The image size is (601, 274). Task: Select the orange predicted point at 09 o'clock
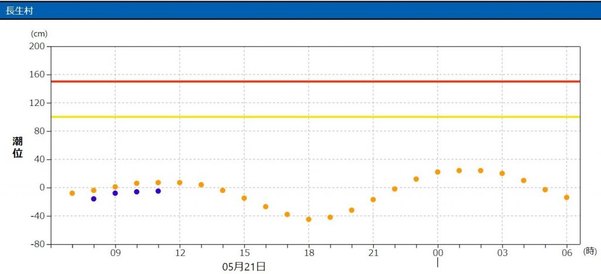(x=115, y=187)
